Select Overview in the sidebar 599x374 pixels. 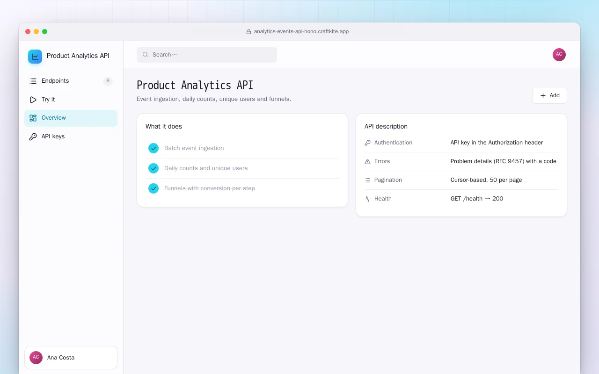[71, 118]
